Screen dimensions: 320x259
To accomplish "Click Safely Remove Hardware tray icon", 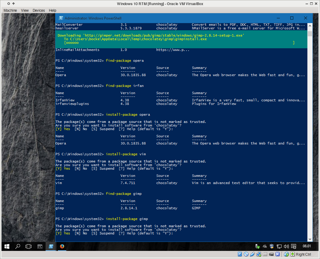I will point(258,246).
